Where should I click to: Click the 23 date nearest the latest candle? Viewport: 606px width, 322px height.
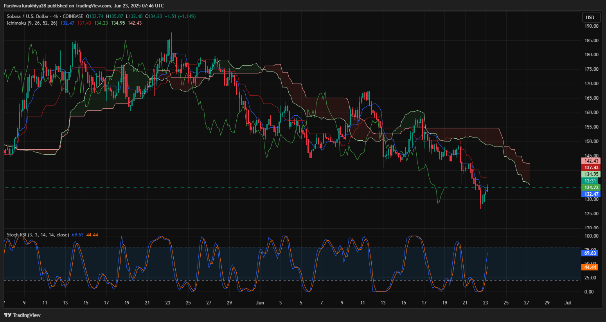tap(486, 303)
